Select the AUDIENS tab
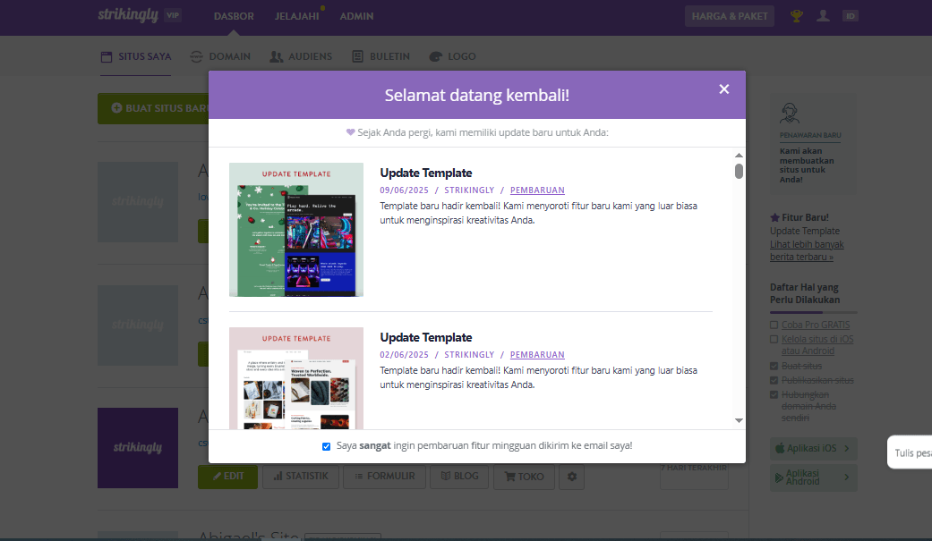The width and height of the screenshot is (932, 541). (x=301, y=56)
